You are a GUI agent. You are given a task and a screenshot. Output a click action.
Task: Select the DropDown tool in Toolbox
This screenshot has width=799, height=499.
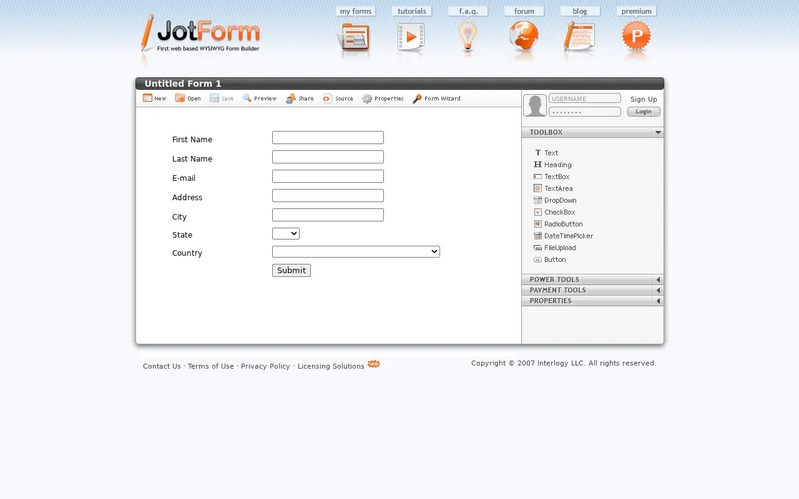[555, 200]
